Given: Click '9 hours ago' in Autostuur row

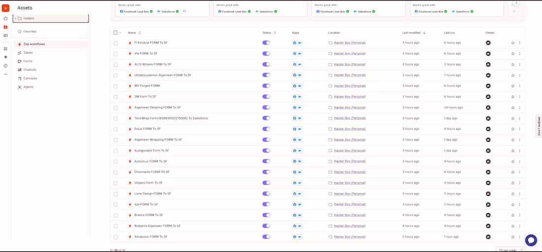Looking at the screenshot, I should [452, 161].
